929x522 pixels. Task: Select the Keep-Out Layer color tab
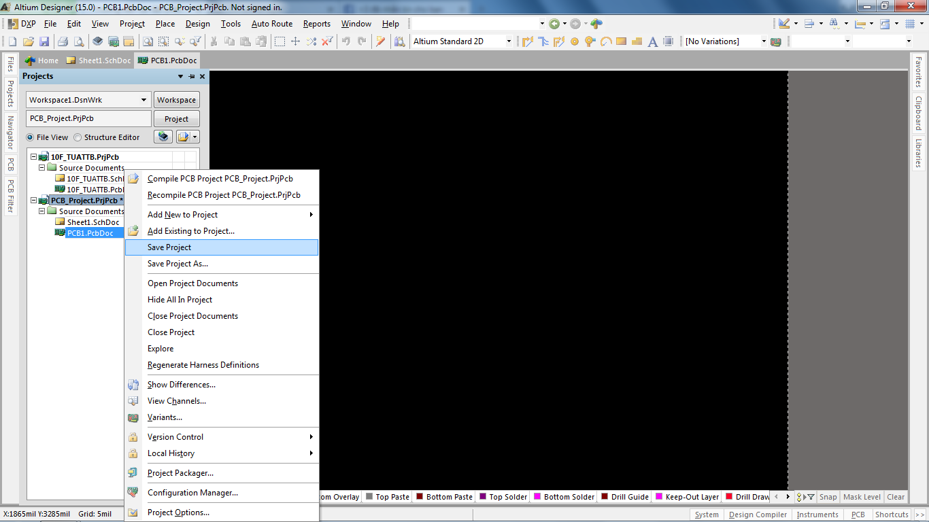687,497
